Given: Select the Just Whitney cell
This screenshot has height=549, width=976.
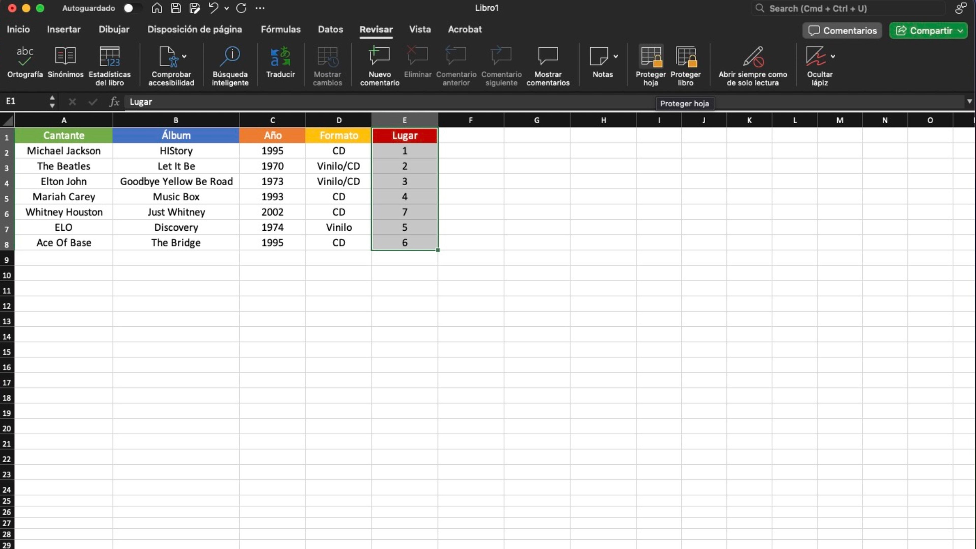Looking at the screenshot, I should pos(176,212).
